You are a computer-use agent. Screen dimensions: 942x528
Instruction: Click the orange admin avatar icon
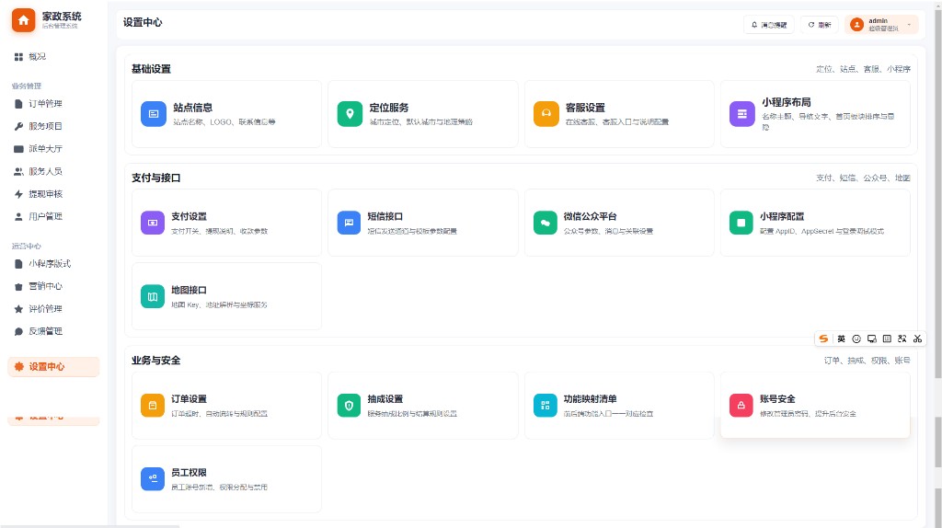point(856,25)
